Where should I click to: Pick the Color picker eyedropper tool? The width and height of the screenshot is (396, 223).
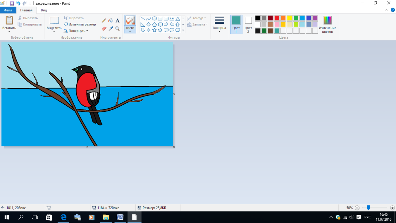111,29
